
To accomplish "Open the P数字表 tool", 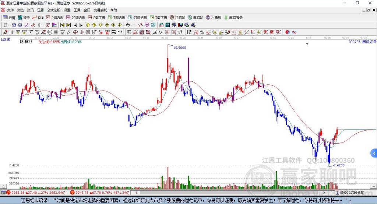I will click(x=97, y=18).
